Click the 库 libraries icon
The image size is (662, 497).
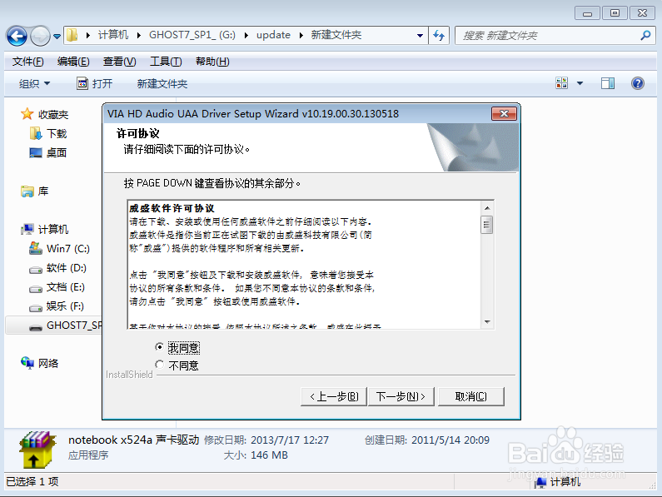pyautogui.click(x=27, y=191)
